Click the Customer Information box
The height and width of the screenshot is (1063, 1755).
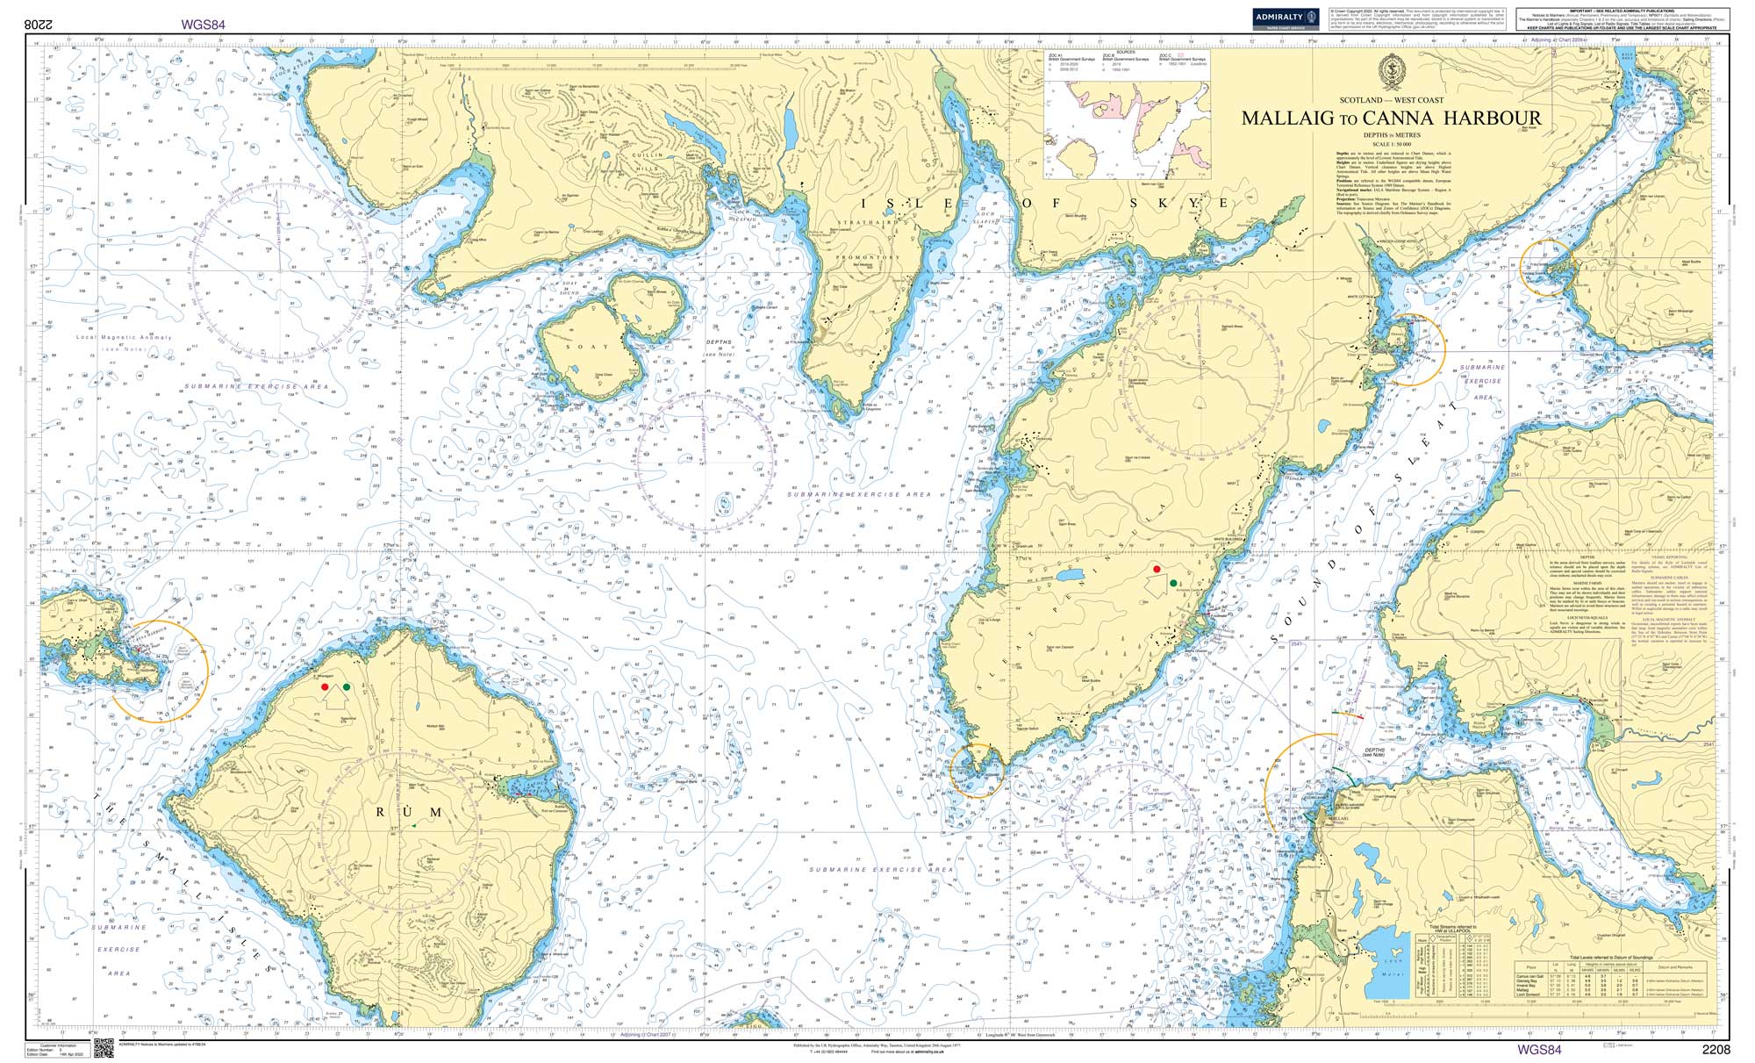point(60,1049)
